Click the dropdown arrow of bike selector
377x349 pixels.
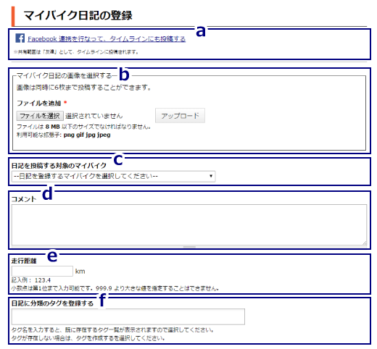211,176
